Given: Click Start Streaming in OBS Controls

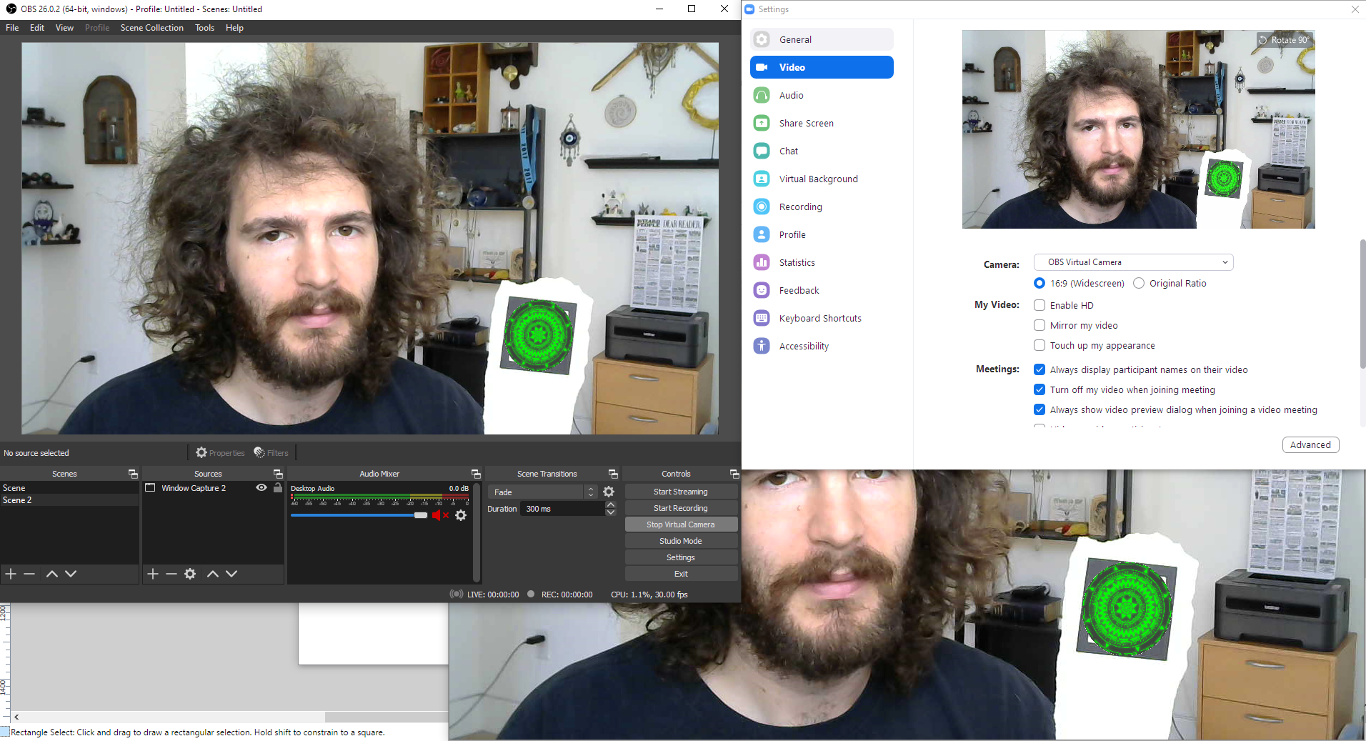Looking at the screenshot, I should tap(681, 492).
